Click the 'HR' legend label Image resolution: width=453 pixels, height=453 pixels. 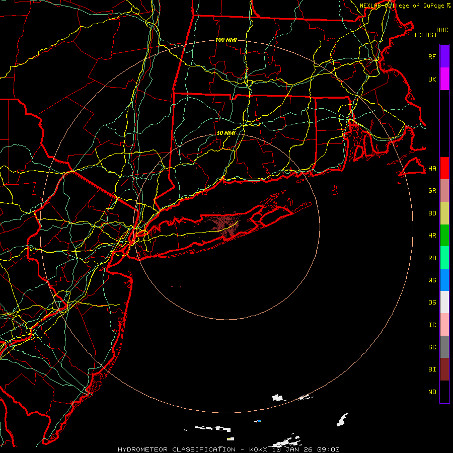[432, 236]
